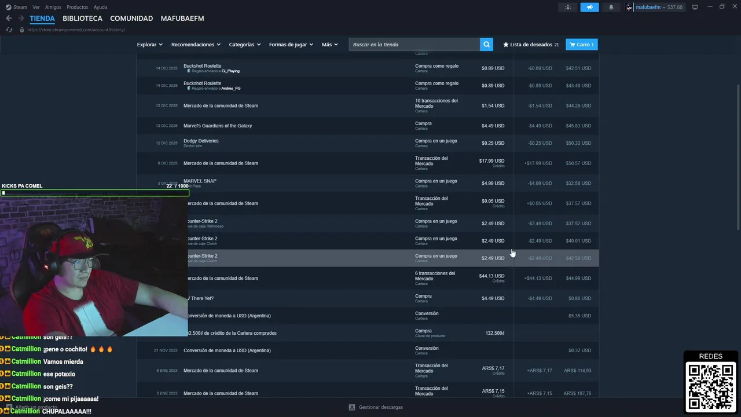The height and width of the screenshot is (417, 741).
Task: Open the Ayuda menu
Action: [100, 7]
